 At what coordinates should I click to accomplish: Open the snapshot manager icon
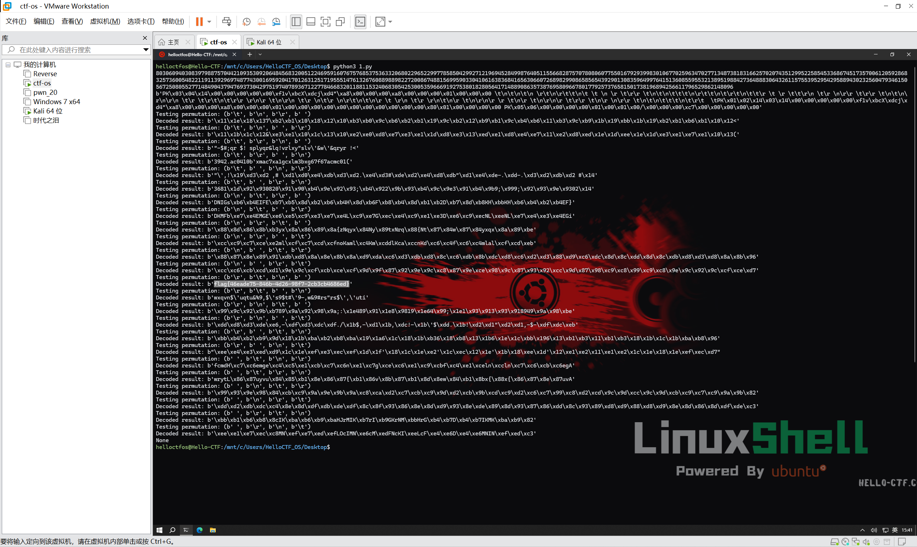[x=276, y=22]
